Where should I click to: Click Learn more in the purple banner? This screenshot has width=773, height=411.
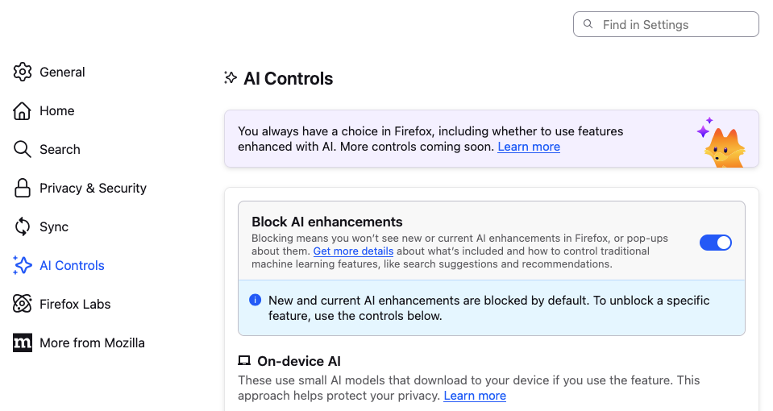(x=529, y=147)
